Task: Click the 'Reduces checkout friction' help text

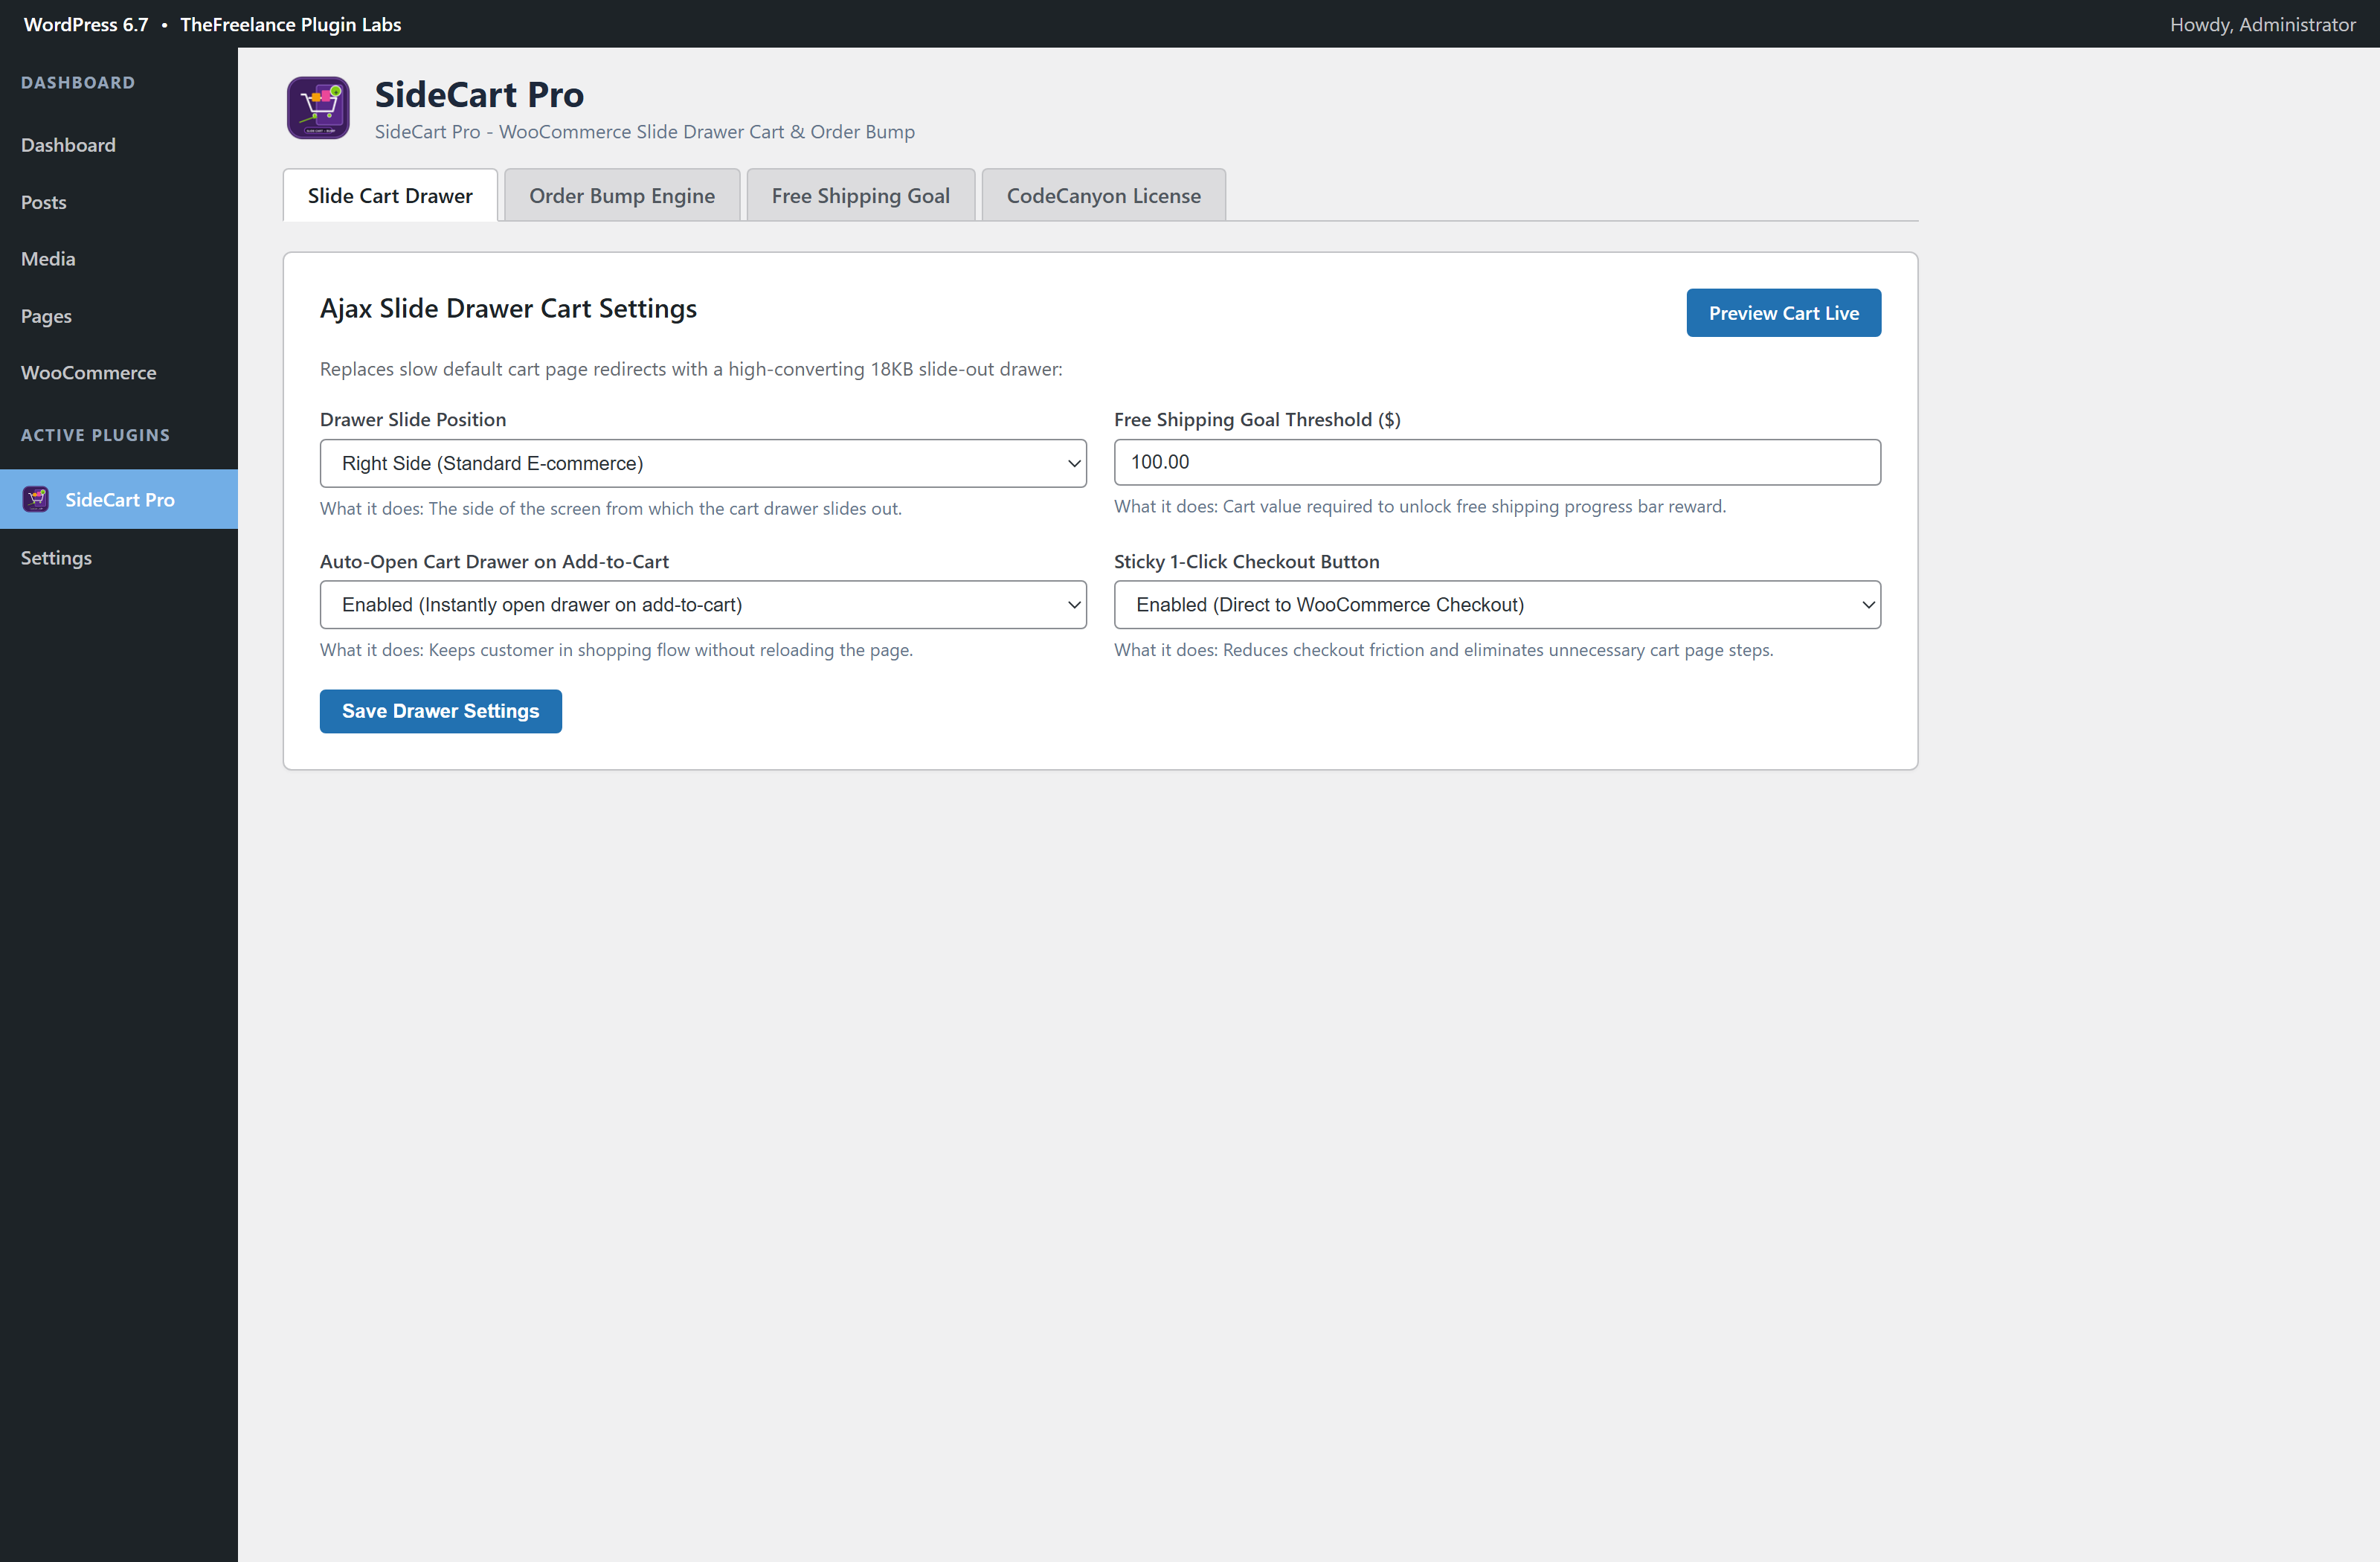Action: [x=1443, y=650]
